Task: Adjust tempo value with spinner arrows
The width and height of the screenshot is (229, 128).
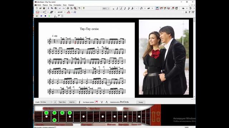Action: [x=62, y=16]
